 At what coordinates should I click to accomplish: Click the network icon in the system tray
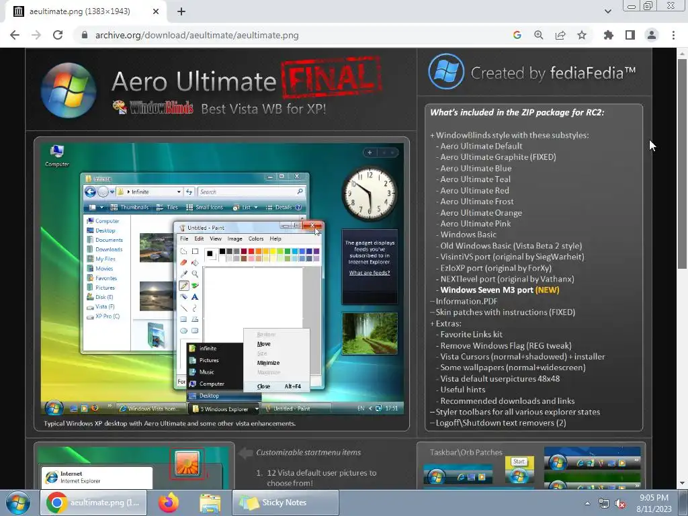pyautogui.click(x=604, y=504)
